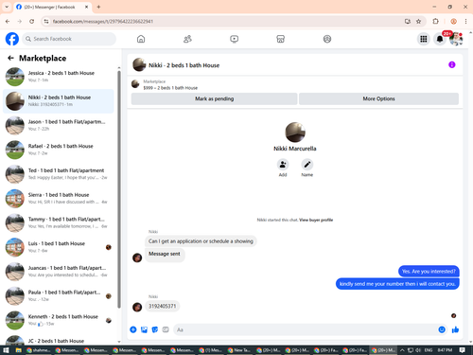This screenshot has width=473, height=355.
Task: Click the "kindly send me your number" message bubble
Action: click(397, 284)
